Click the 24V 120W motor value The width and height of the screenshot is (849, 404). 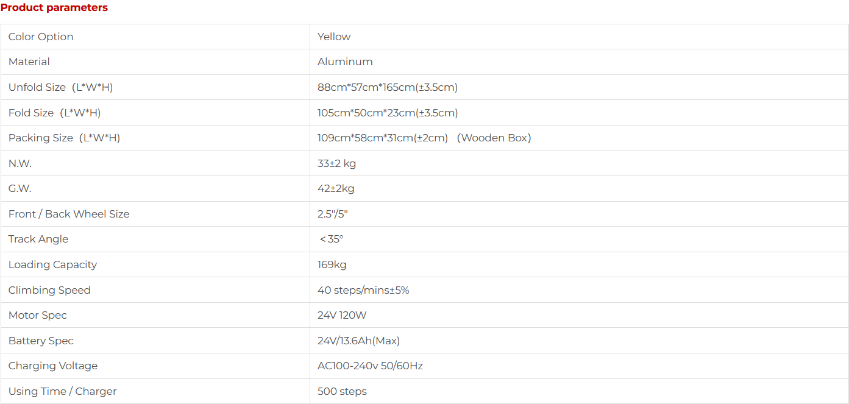pyautogui.click(x=342, y=315)
